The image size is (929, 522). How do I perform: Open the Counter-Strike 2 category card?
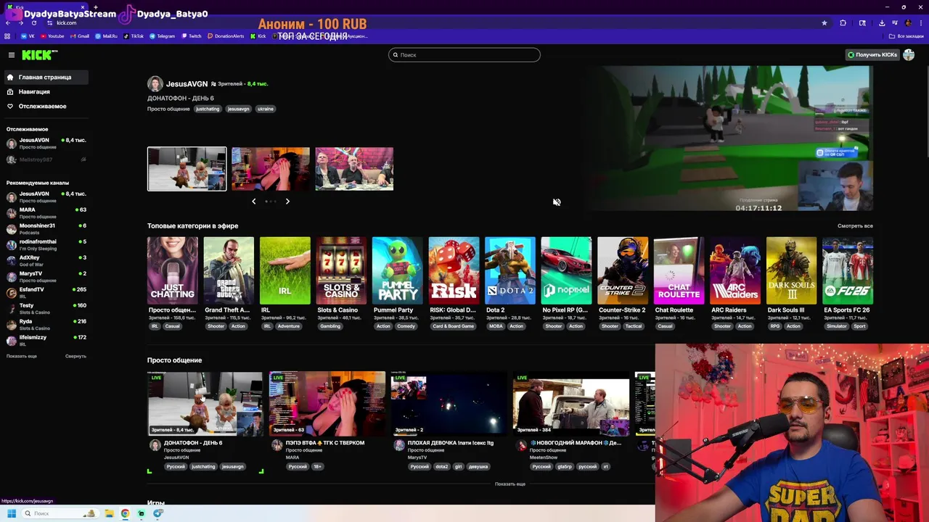[623, 270]
